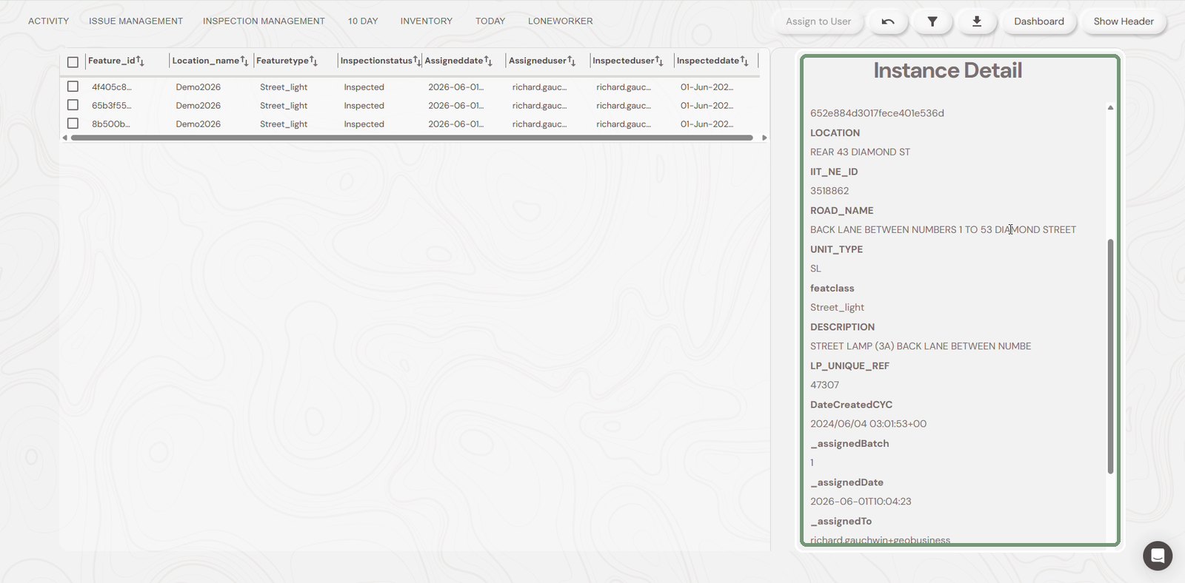1185x583 pixels.
Task: Check the row for 4f405c8
Action: 73,87
